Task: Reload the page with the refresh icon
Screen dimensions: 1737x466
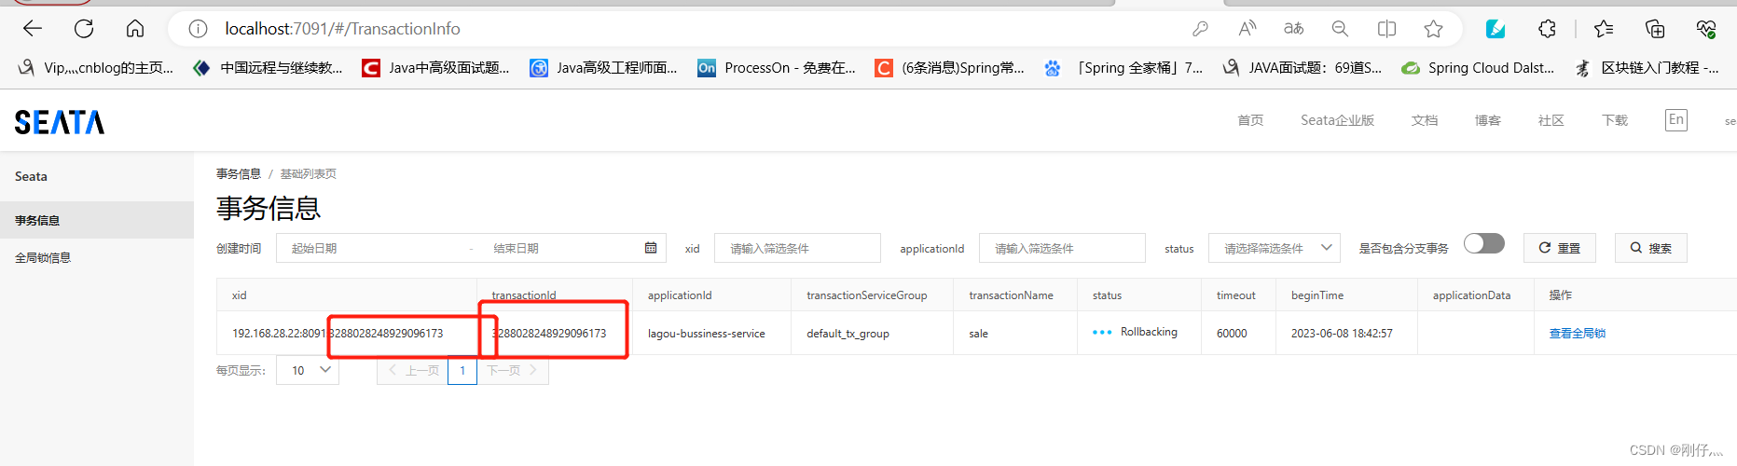Action: (84, 29)
